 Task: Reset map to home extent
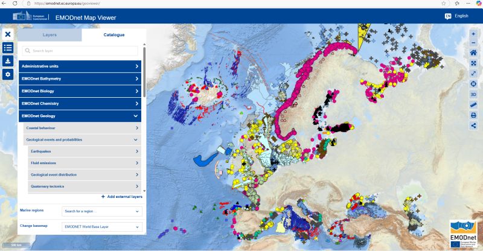[x=473, y=53]
